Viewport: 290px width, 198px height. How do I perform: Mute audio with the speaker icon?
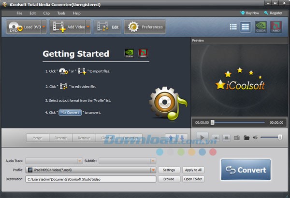point(255,137)
